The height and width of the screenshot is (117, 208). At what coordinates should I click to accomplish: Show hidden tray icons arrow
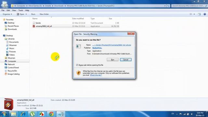tap(177, 114)
